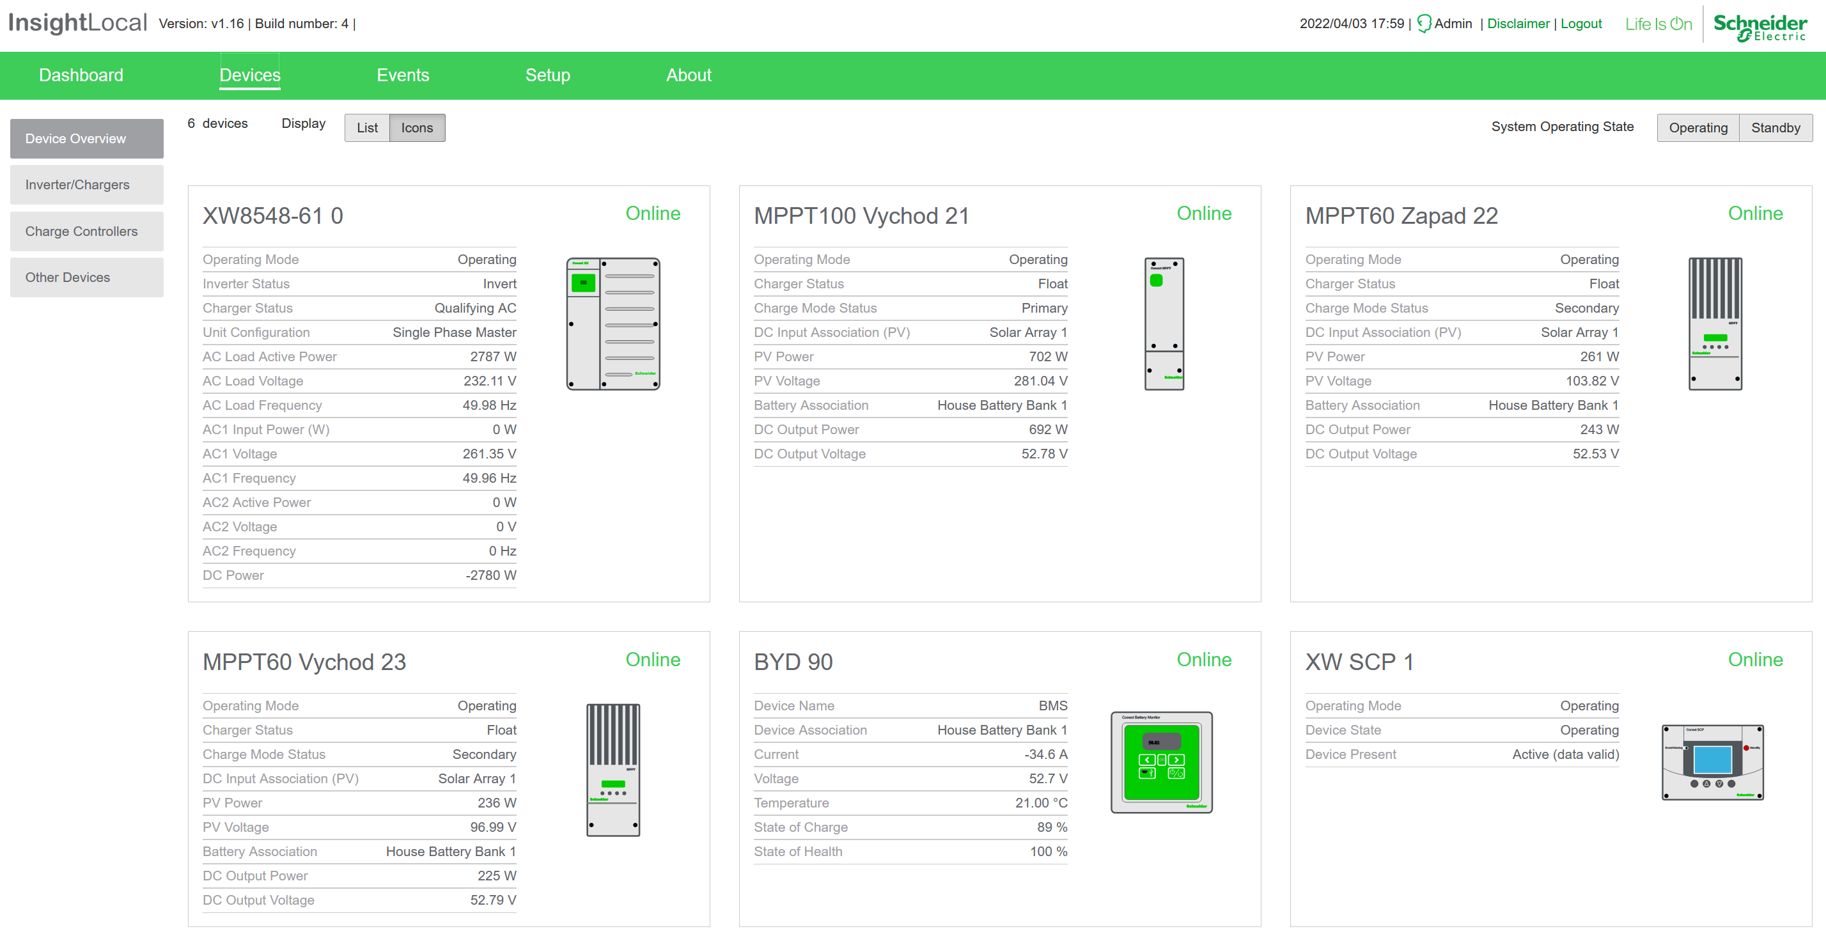
Task: Open the BYD 90 device title
Action: [793, 661]
